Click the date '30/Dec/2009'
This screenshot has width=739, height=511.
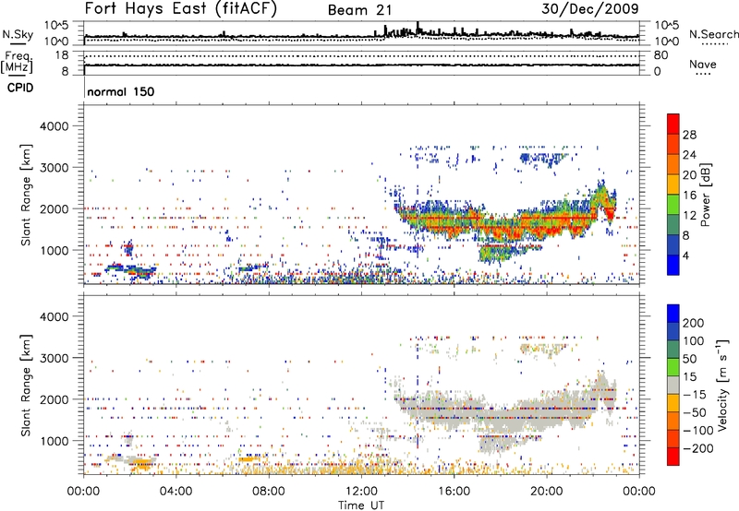590,8
